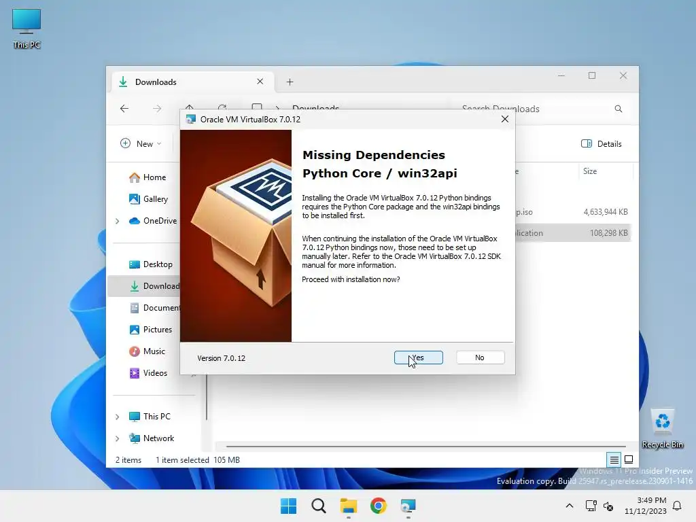Screen dimensions: 696x522
Task: Open the muted volume tray icon
Action: tap(608, 506)
